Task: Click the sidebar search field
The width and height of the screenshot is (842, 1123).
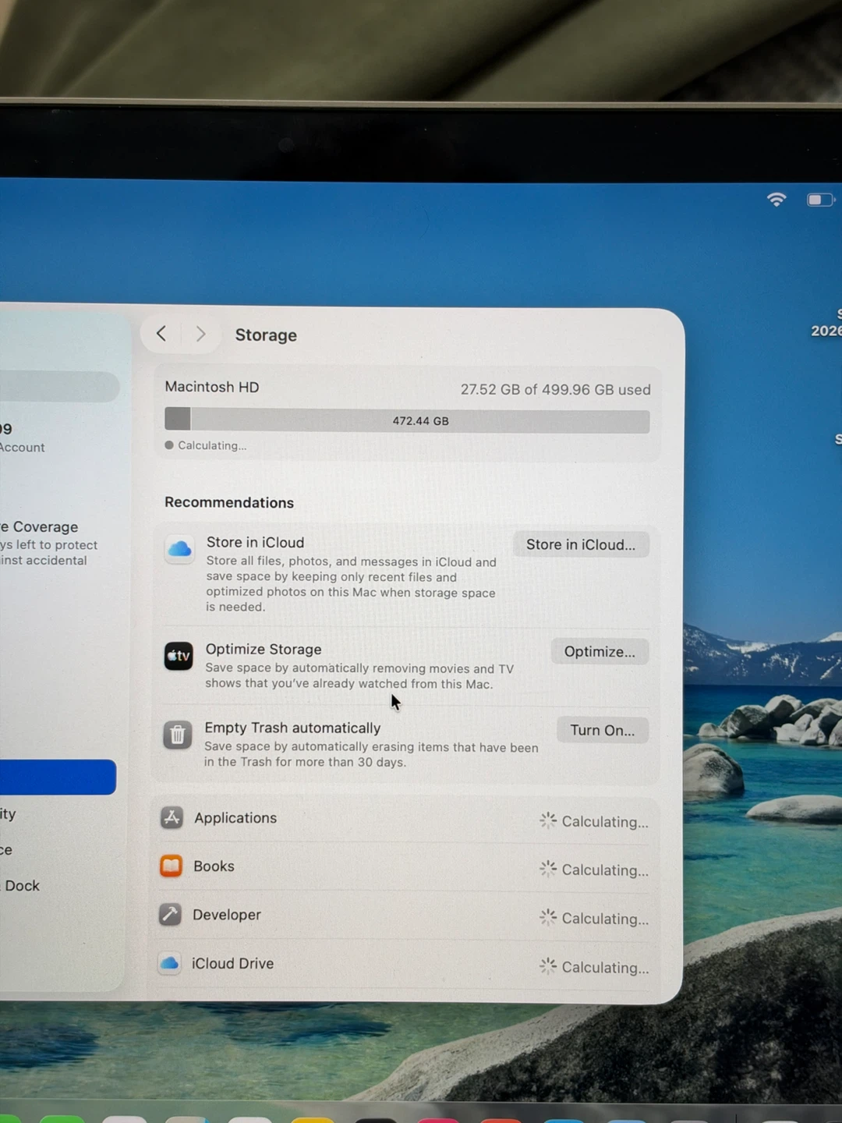Action: pyautogui.click(x=59, y=387)
